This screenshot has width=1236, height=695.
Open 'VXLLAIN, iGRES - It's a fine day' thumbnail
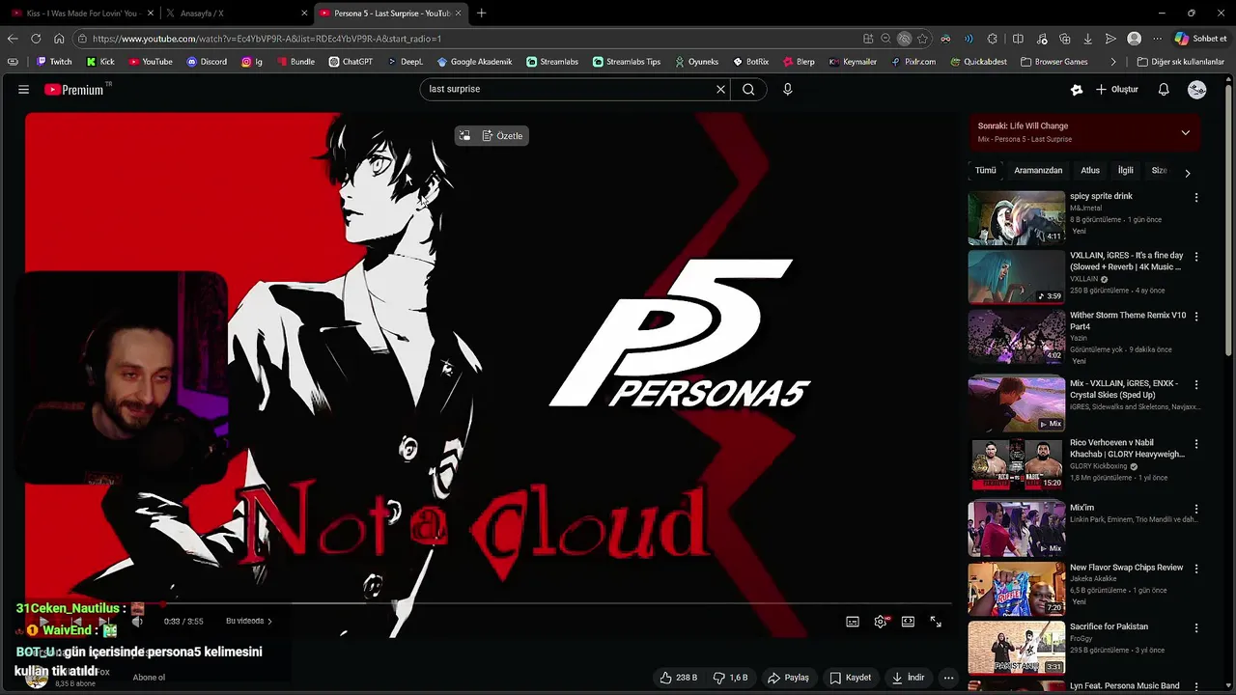coord(1017,277)
